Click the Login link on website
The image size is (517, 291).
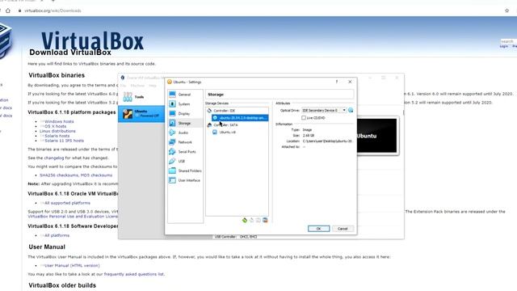(504, 47)
